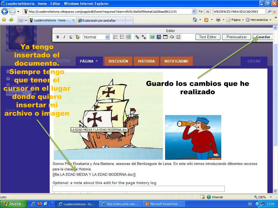The width and height of the screenshot is (278, 208).
Task: Select the sailor with telescope image
Action: click(x=193, y=137)
